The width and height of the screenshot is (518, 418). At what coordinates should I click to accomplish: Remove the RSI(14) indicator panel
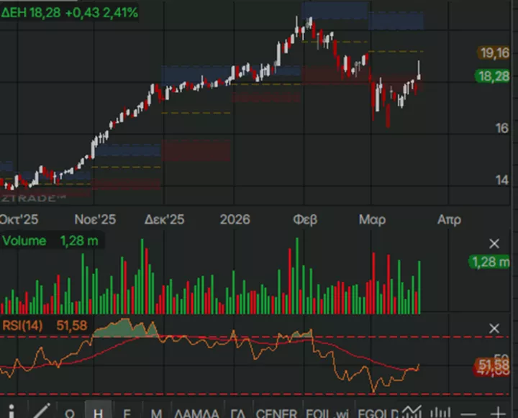pyautogui.click(x=494, y=329)
